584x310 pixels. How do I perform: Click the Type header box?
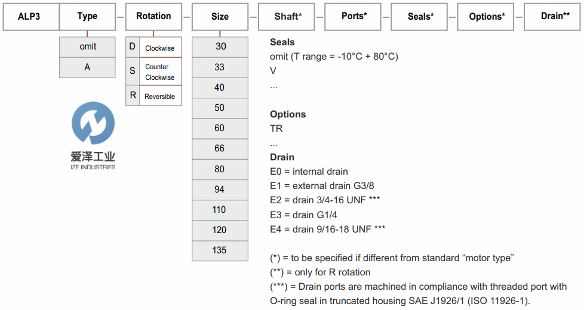pyautogui.click(x=87, y=17)
